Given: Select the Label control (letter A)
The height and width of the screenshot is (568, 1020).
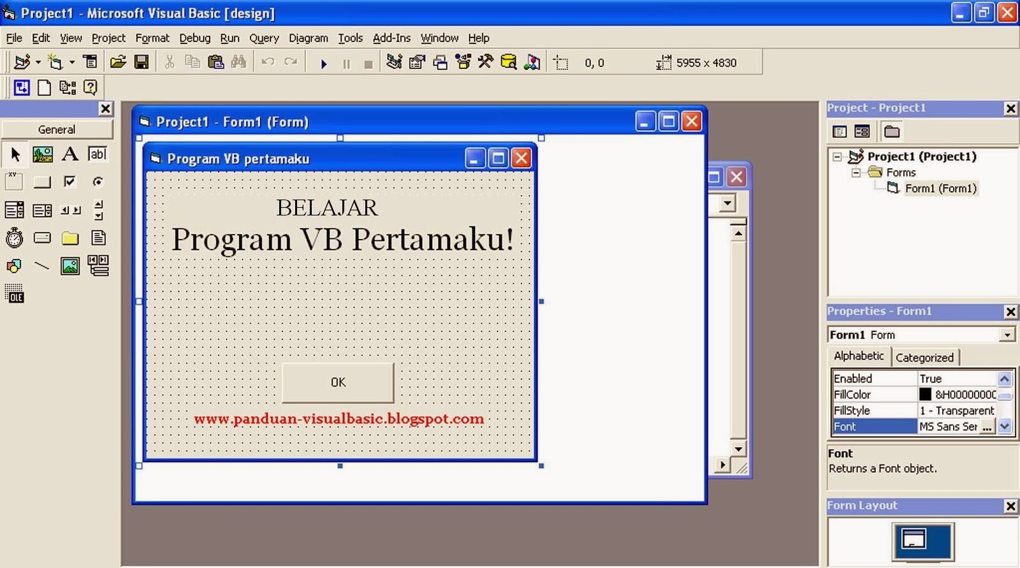Looking at the screenshot, I should [x=70, y=154].
